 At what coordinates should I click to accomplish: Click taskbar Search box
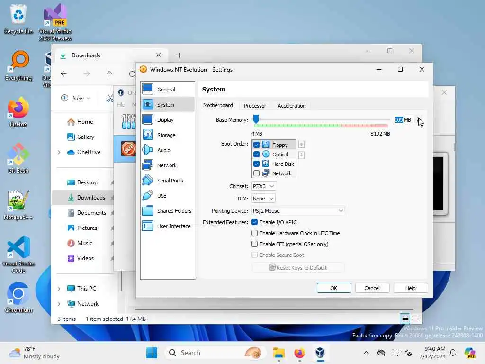click(216, 353)
